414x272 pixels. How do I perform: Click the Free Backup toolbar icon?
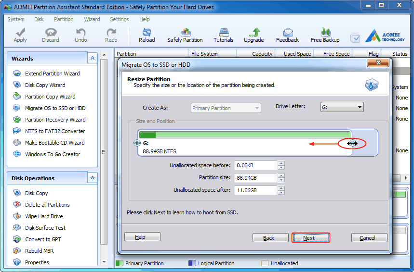pyautogui.click(x=325, y=32)
